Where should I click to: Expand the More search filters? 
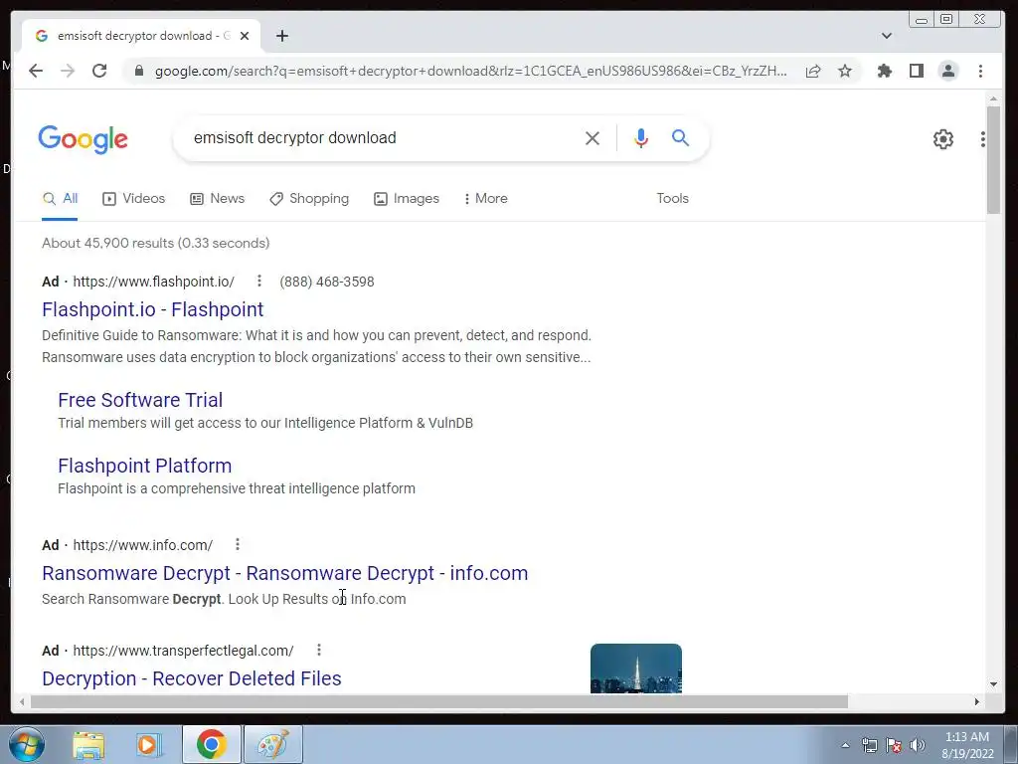click(x=485, y=199)
